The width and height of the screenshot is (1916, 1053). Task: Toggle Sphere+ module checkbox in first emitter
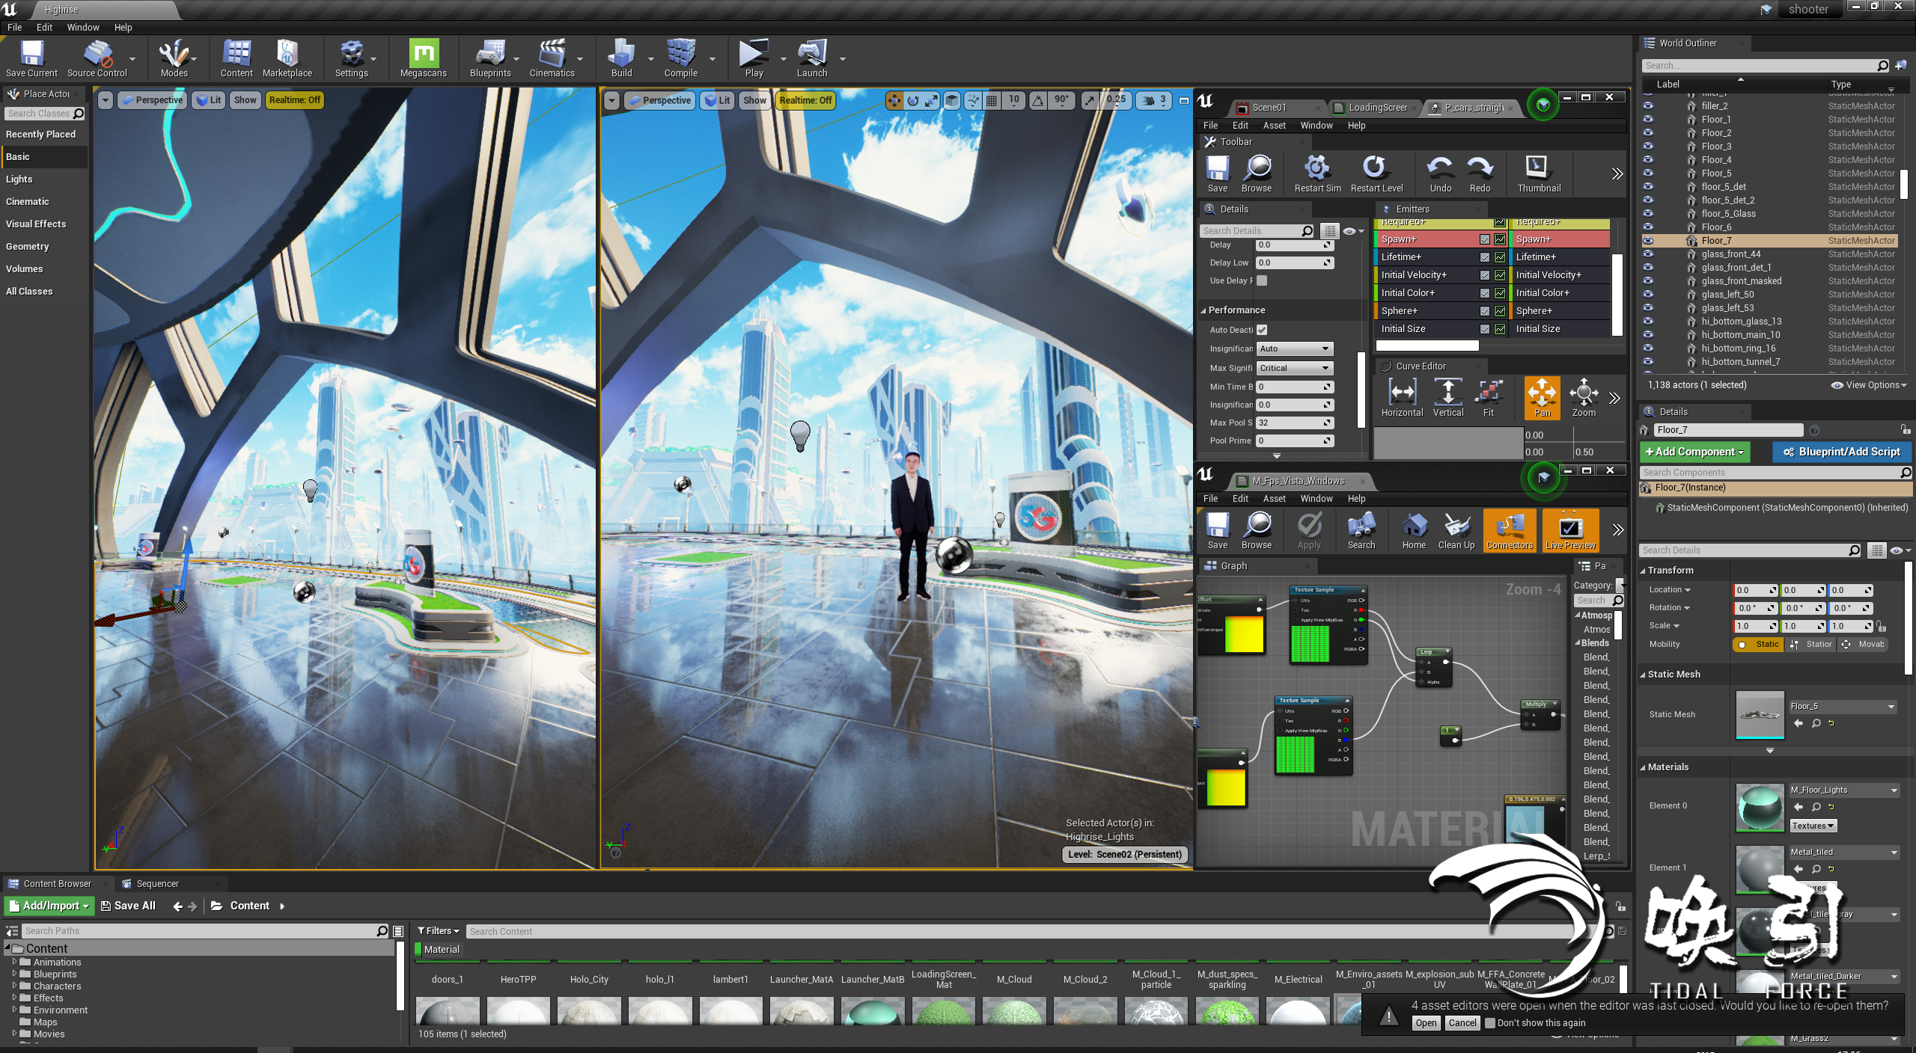1484,311
